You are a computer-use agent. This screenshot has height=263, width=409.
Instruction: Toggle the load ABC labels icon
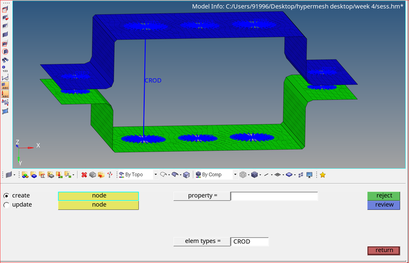click(x=5, y=94)
